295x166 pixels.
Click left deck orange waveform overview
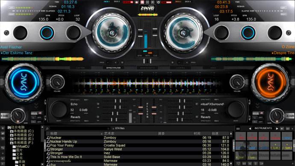42,59
